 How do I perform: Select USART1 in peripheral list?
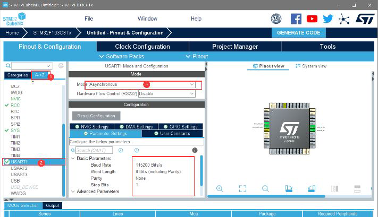click(x=33, y=162)
